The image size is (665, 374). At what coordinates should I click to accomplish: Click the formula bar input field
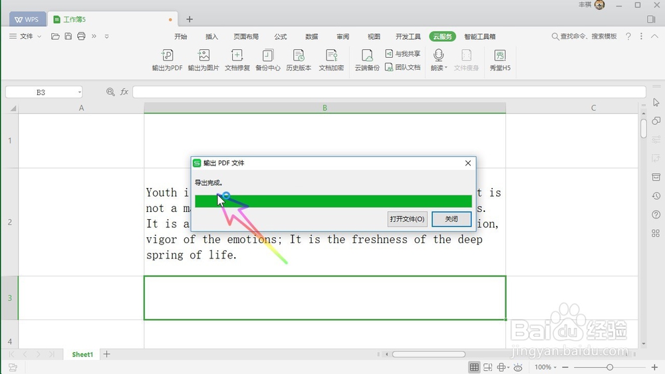389,92
